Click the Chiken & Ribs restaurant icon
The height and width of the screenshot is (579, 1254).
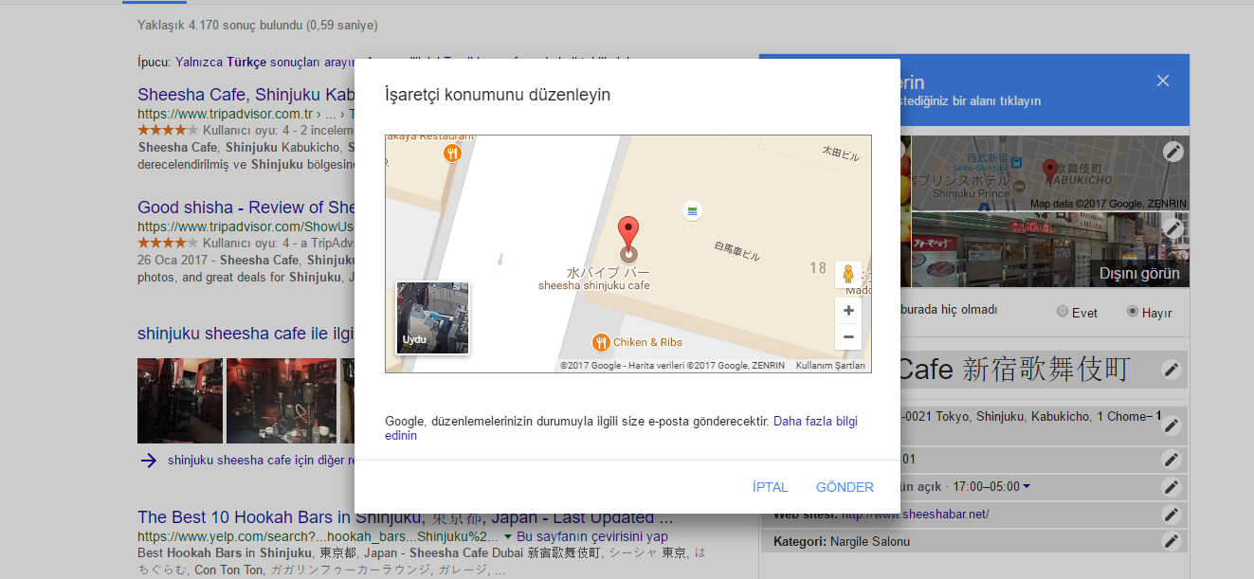click(600, 342)
